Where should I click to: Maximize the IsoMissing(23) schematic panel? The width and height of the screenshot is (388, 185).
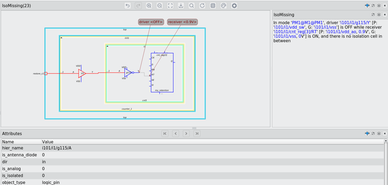[x=379, y=6]
